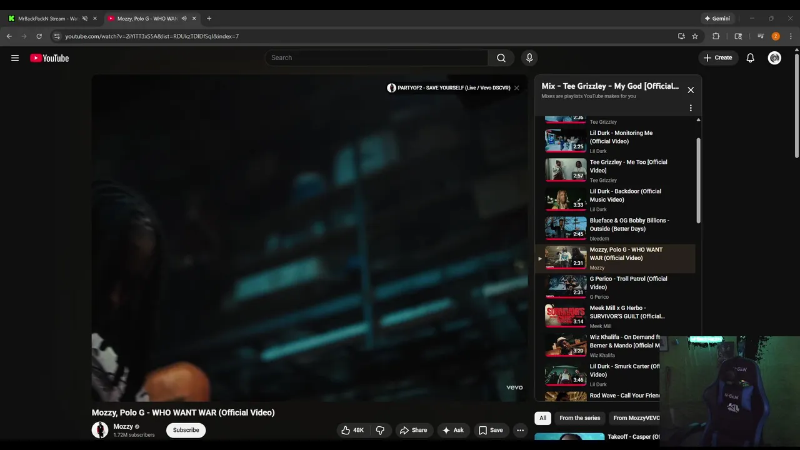Focus the YouTube search field
The height and width of the screenshot is (450, 800).
click(x=376, y=58)
